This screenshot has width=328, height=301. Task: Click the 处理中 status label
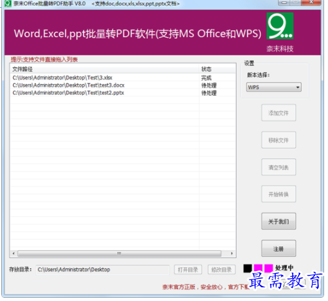pyautogui.click(x=284, y=268)
